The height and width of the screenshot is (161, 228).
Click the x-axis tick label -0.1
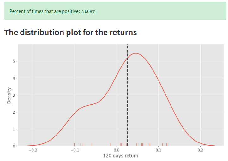coord(74,150)
